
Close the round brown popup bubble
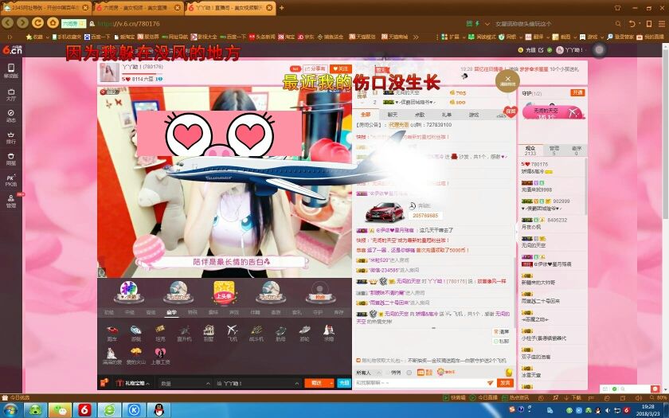(507, 80)
